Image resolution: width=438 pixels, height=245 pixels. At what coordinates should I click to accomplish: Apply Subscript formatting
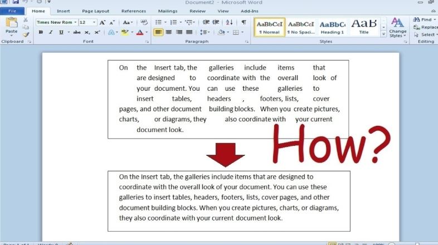tap(87, 32)
